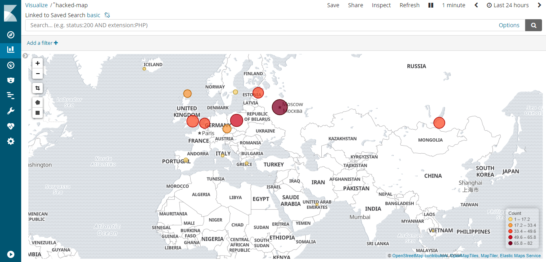Step back in time with the left chevron
Screen dimensions: 546x262
click(476, 5)
